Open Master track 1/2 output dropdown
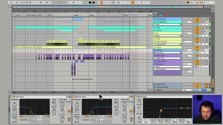Screen dimensions: 223x125 pos(187,90)
